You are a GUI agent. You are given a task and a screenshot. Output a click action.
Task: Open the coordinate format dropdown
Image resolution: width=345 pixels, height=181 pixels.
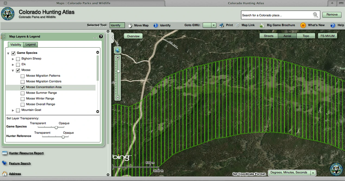(x=313, y=173)
